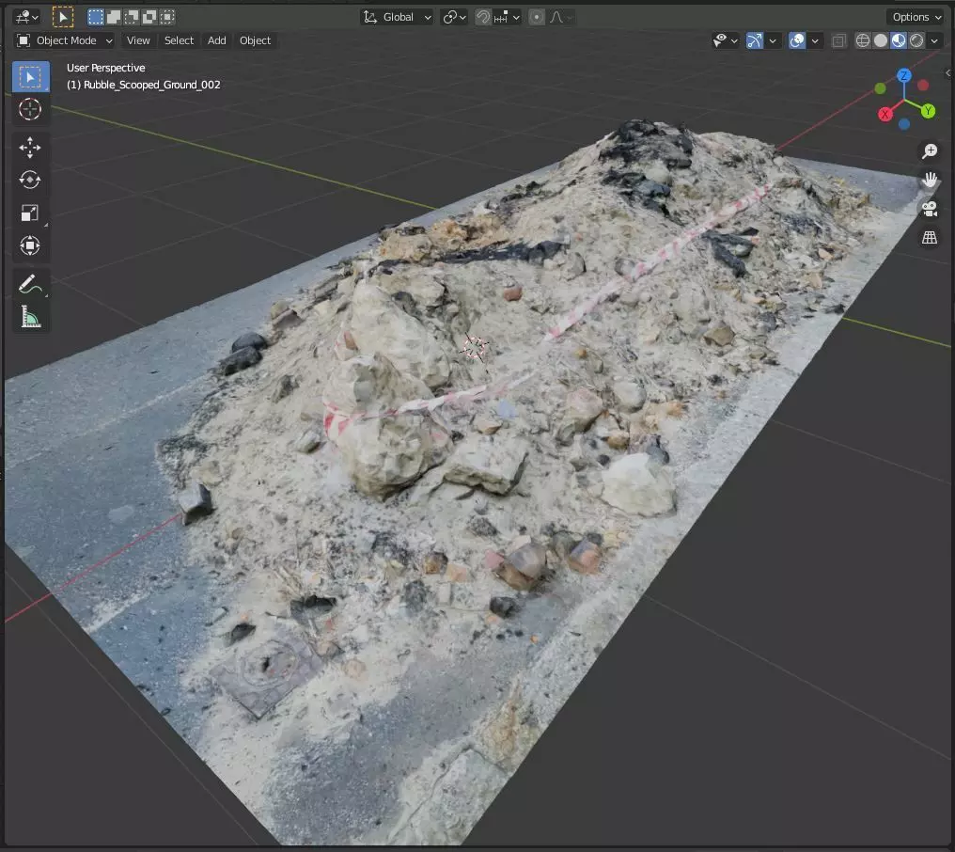Click the negative Y green gizmo dot

880,89
